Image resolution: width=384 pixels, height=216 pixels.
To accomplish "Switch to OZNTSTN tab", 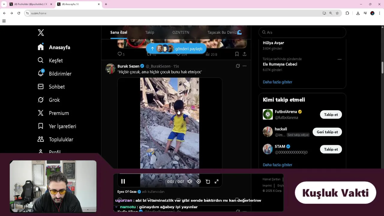I will tap(181, 32).
